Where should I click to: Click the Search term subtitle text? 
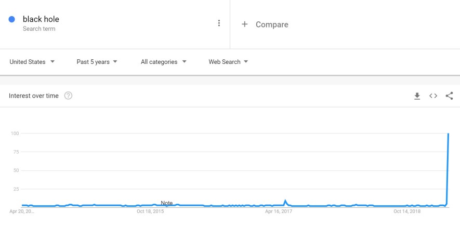point(39,29)
